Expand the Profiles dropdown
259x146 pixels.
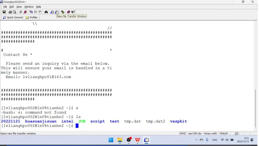[x=32, y=18]
